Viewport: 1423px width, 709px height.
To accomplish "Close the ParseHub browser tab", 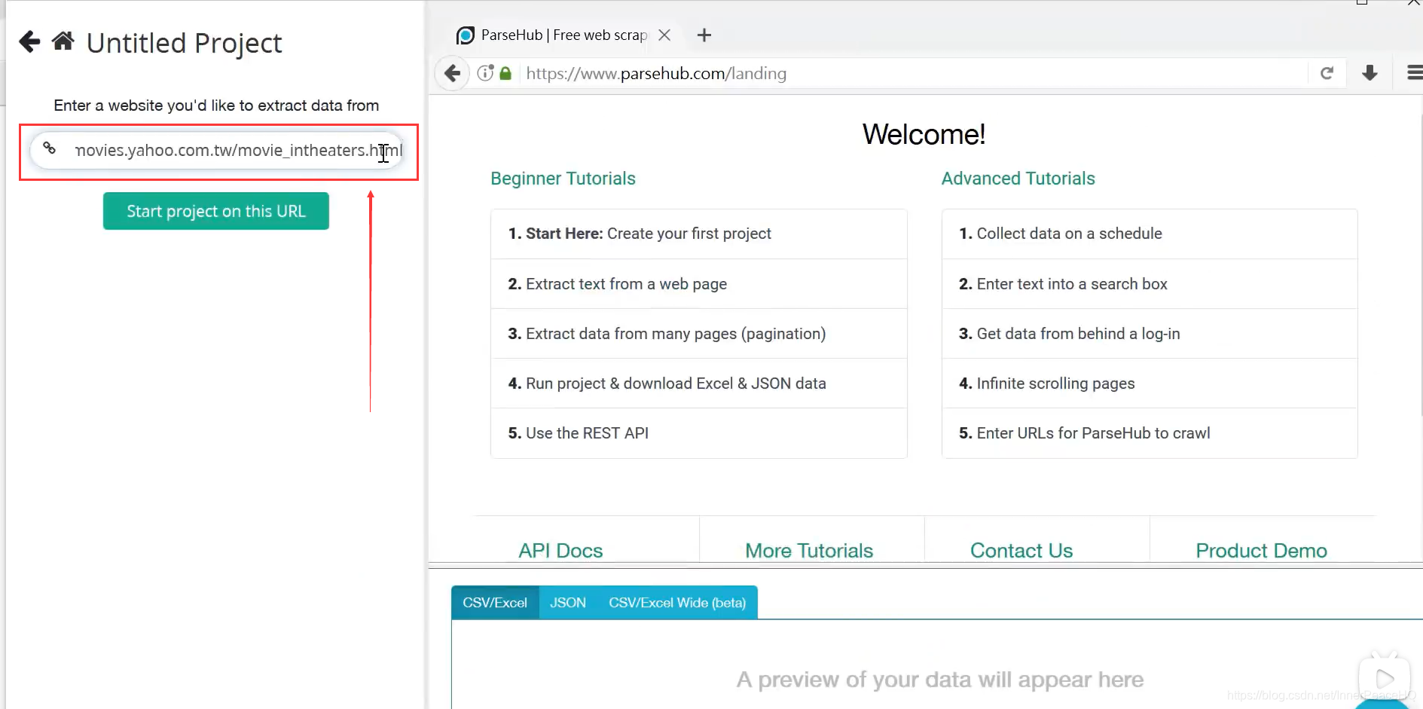I will pos(664,35).
